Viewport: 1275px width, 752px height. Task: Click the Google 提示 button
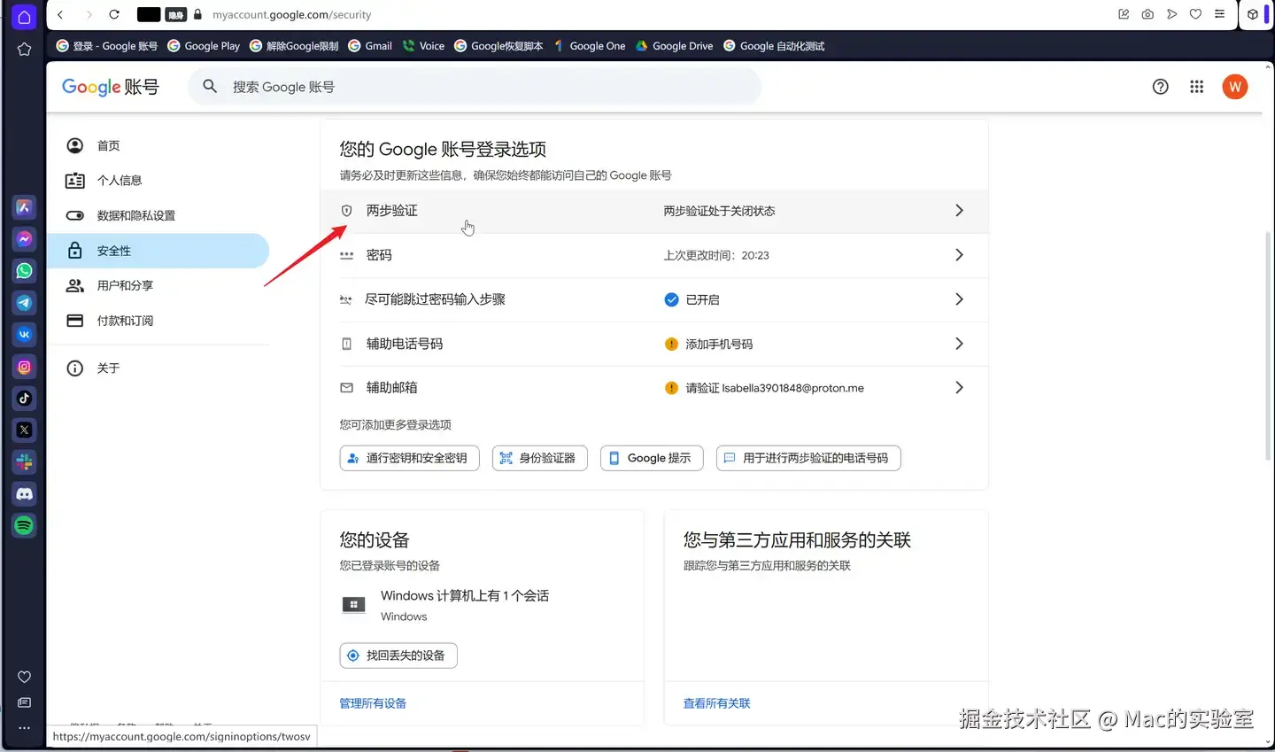[652, 458]
